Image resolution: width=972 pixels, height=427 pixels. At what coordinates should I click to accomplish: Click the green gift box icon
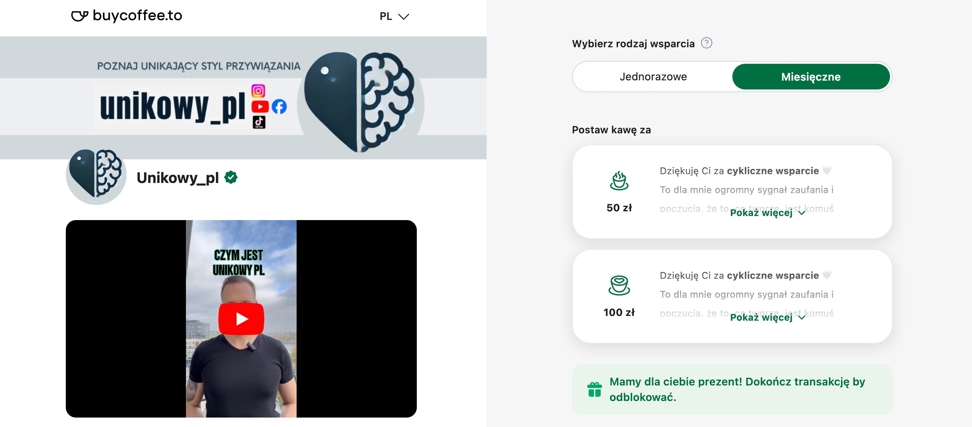(594, 389)
